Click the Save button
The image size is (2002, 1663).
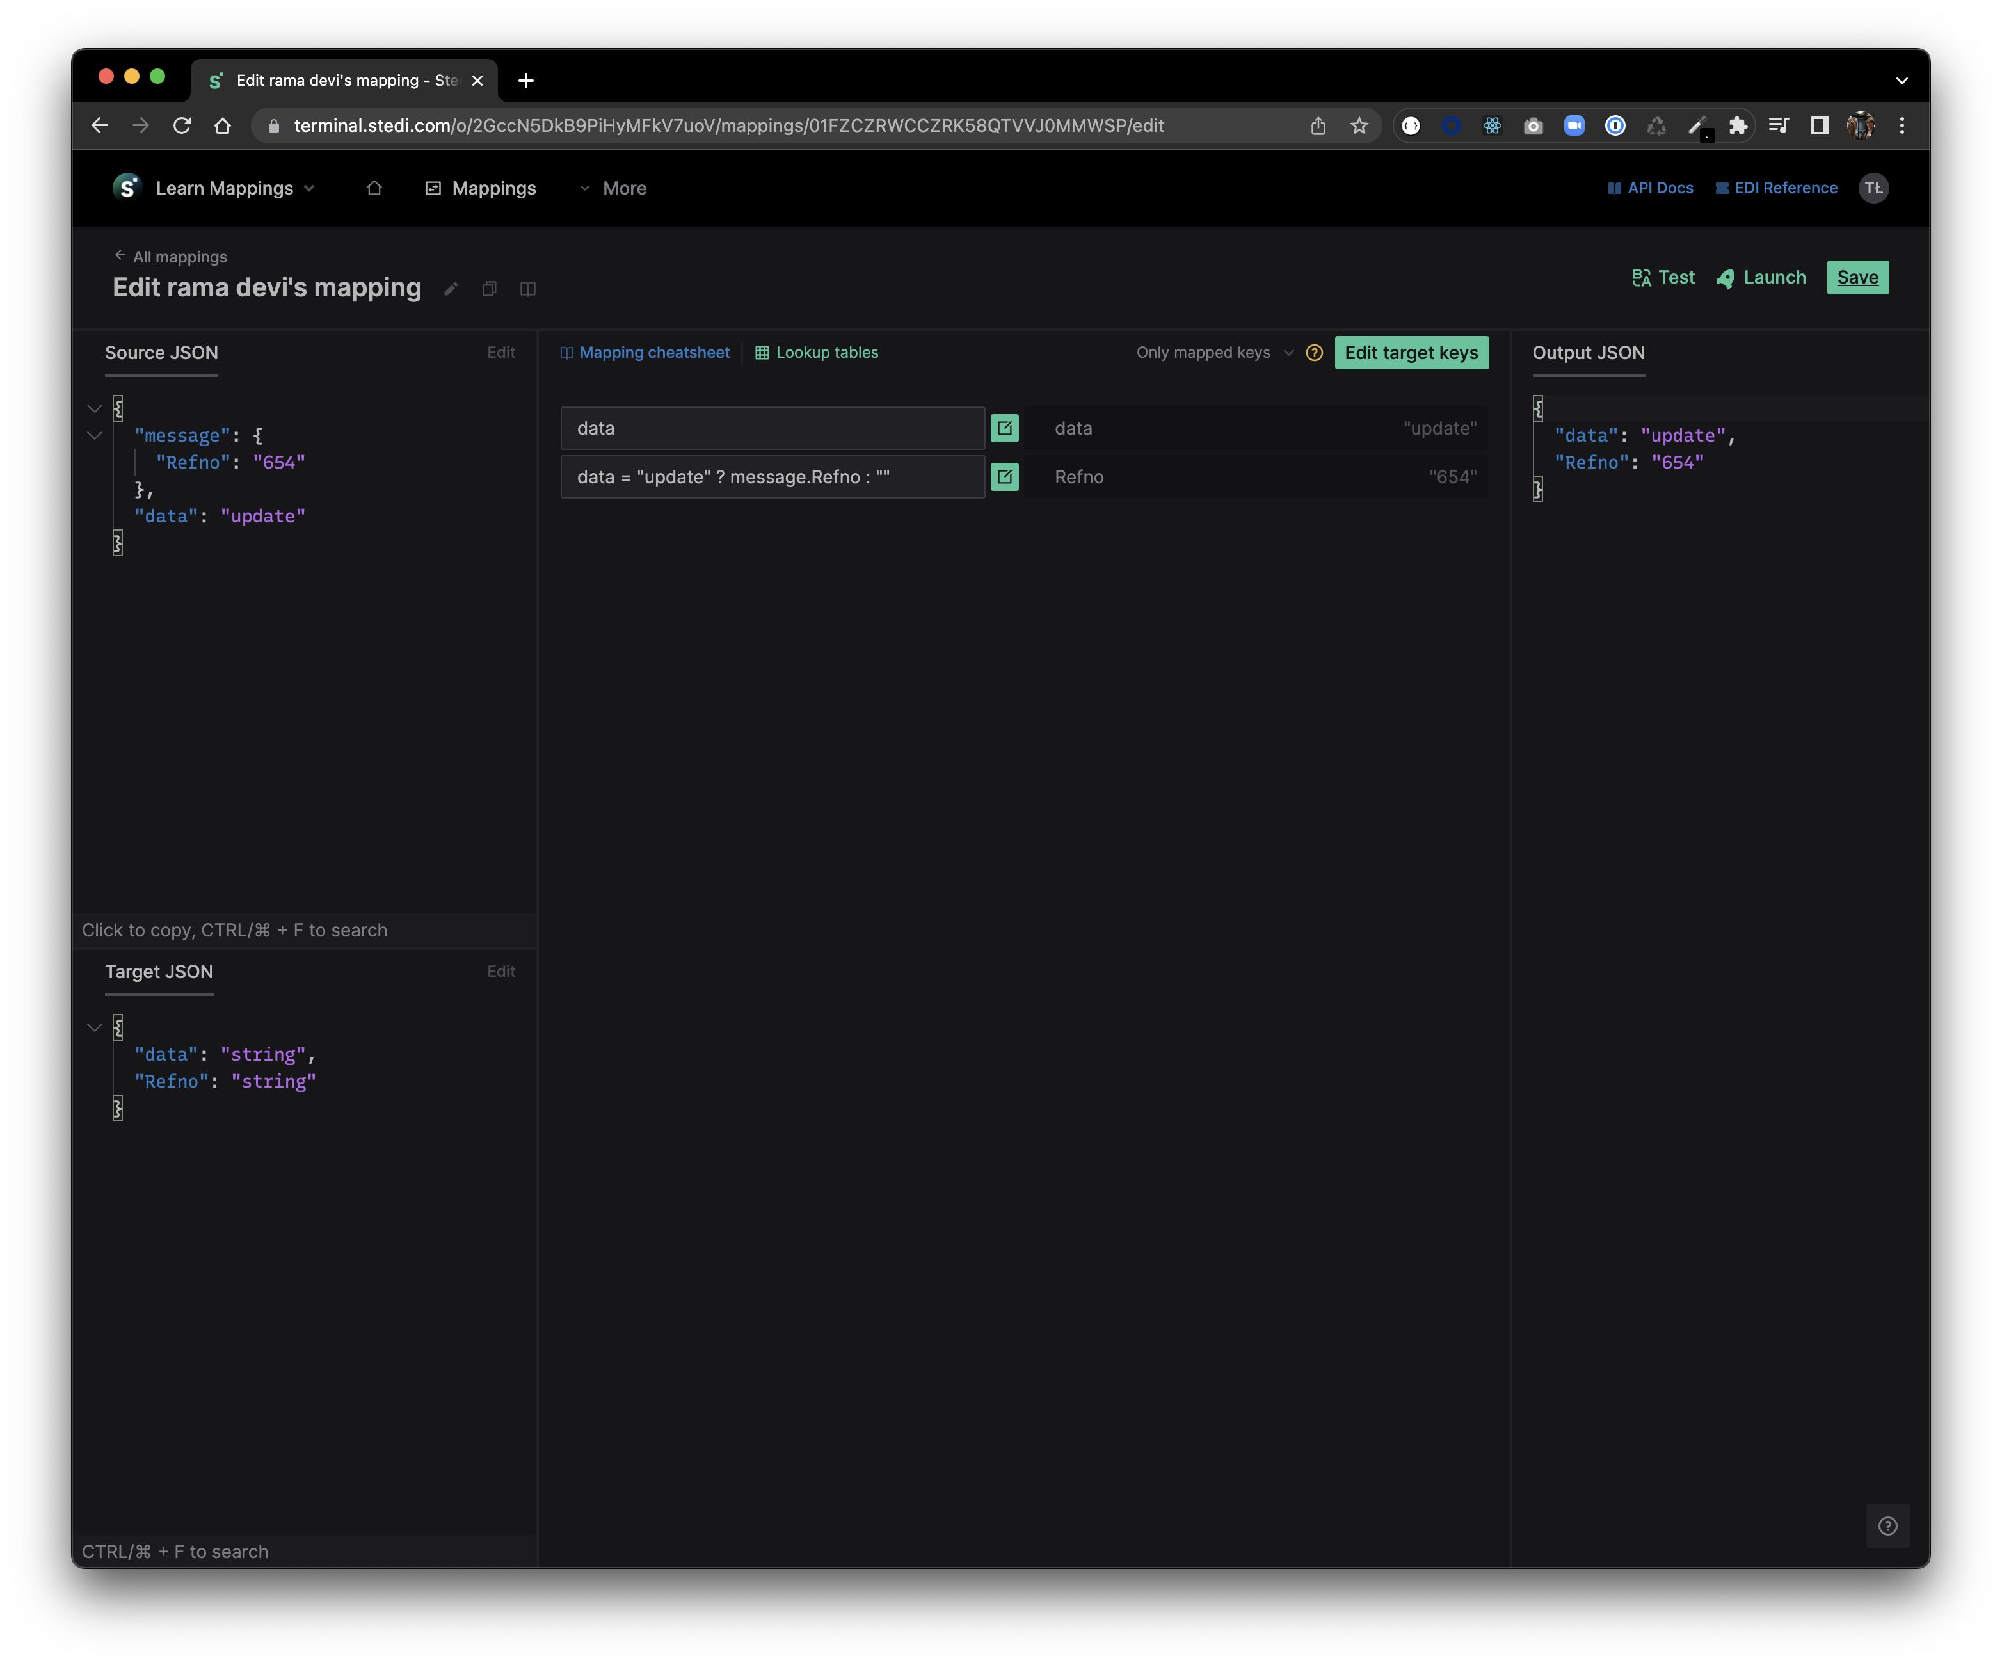1856,277
